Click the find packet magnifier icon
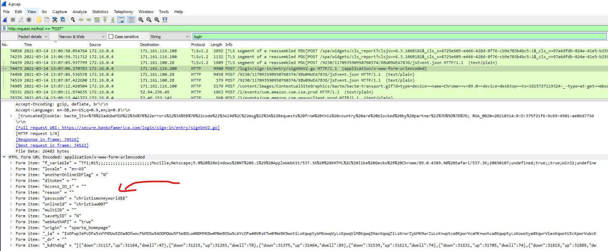This screenshot has width=608, height=251. [x=73, y=20]
